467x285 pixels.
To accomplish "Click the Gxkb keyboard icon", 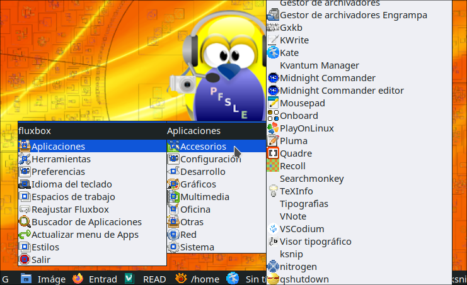I will coord(273,27).
